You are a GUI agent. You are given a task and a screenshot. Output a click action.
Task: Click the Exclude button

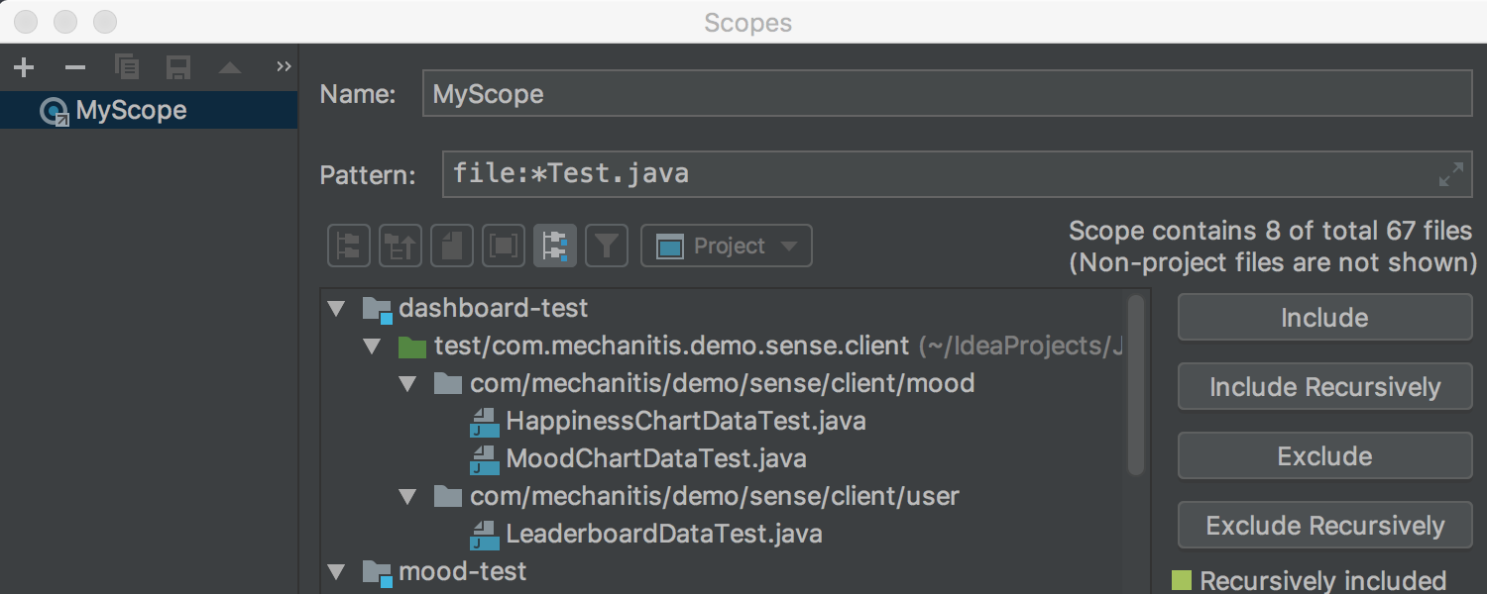(1324, 456)
